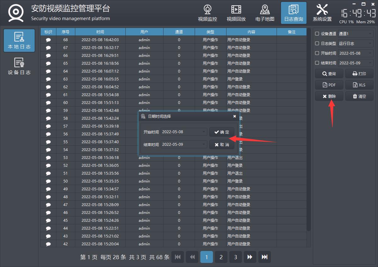The width and height of the screenshot is (378, 267).
Task: Enable the 日志类型 filter checkbox
Action: tap(317, 43)
